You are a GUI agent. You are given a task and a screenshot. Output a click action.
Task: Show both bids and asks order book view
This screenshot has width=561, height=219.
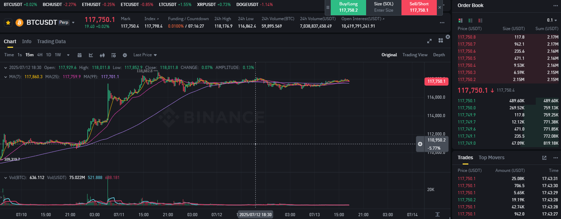[x=460, y=21]
